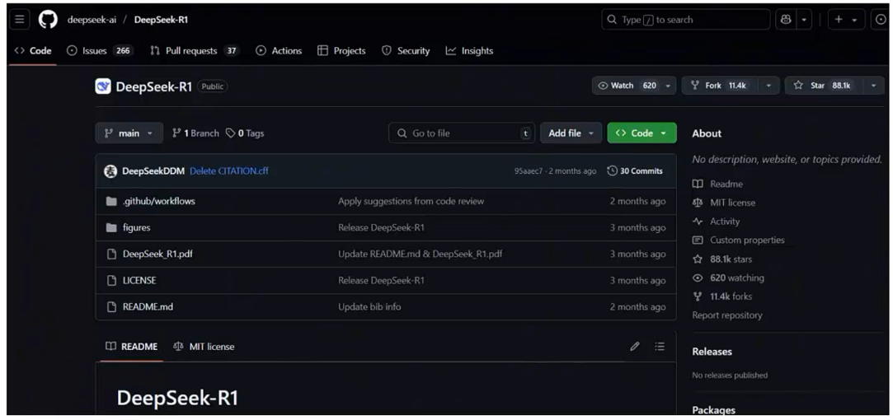Screen dimensions: 893x420
Task: Open the LICENSE file
Action: [139, 281]
